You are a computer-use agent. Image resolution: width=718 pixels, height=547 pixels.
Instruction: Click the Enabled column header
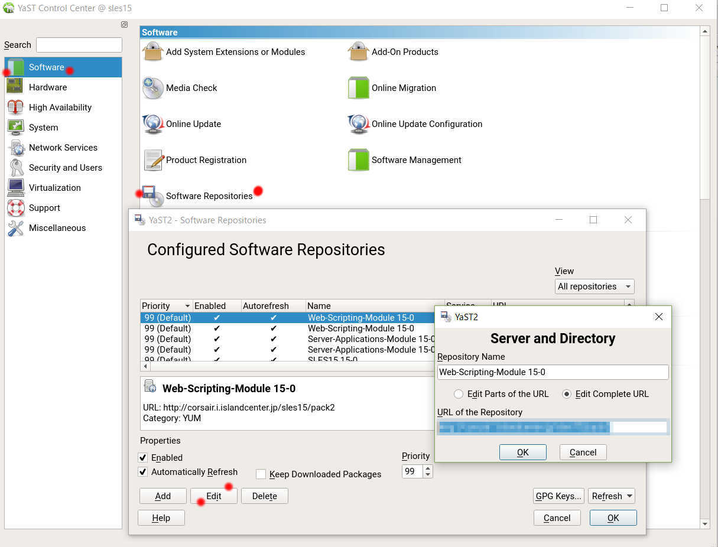point(217,306)
